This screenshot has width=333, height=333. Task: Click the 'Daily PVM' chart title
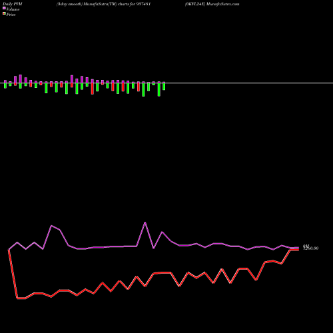point(13,4)
